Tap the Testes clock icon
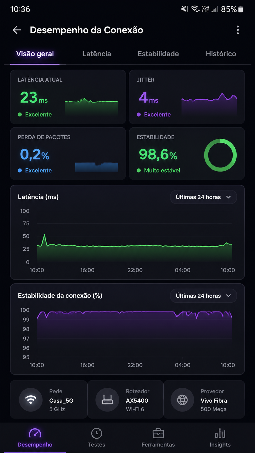 [96, 433]
